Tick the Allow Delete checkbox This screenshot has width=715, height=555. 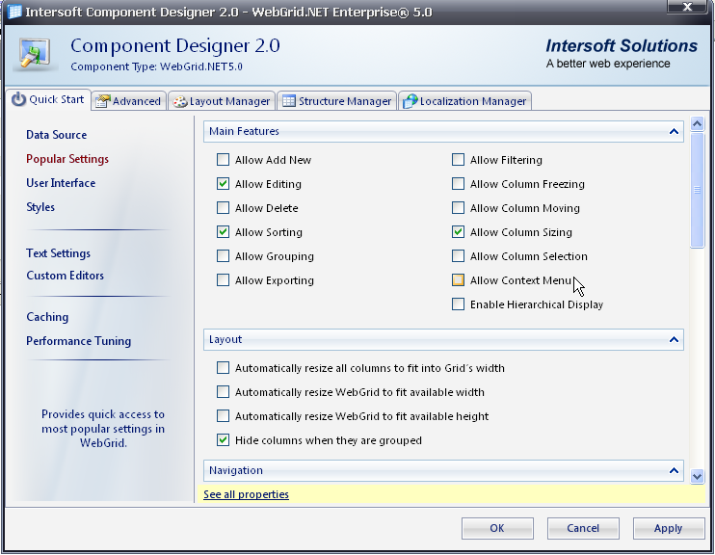coord(223,208)
